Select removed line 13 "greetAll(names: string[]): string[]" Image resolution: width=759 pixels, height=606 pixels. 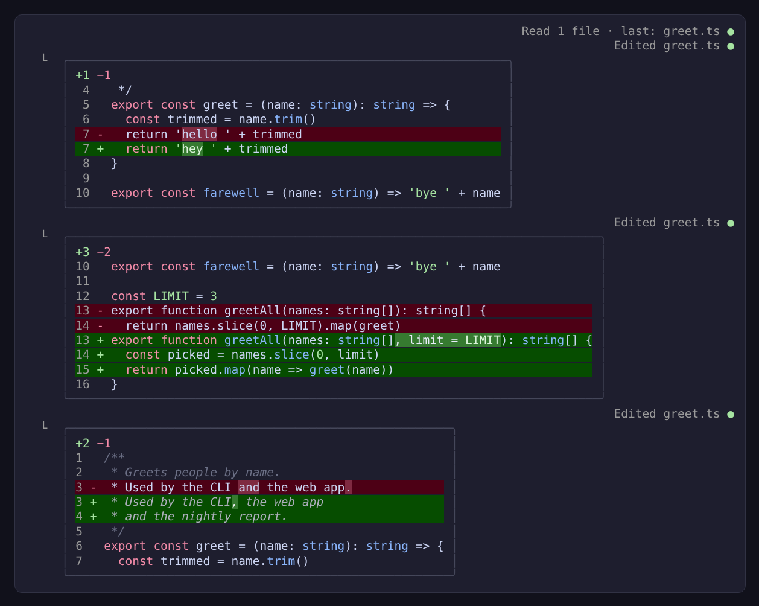334,310
